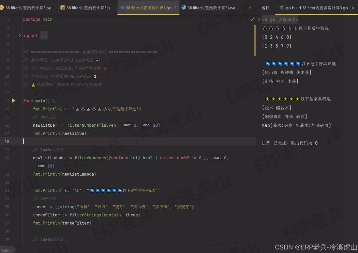Click the three variable declaration on line 25
The image size is (358, 253).
(39, 207)
